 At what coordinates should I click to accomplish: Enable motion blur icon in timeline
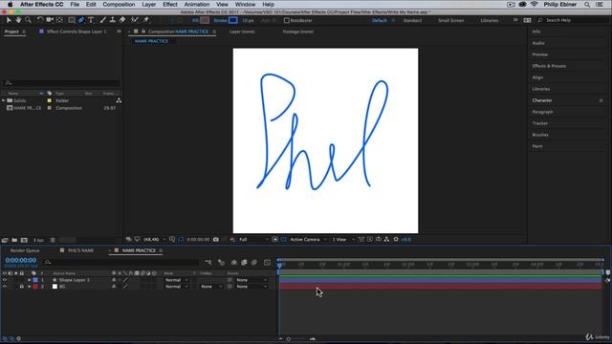(254, 263)
